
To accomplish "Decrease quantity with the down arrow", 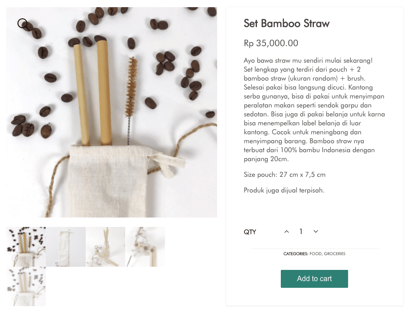I will [x=316, y=231].
